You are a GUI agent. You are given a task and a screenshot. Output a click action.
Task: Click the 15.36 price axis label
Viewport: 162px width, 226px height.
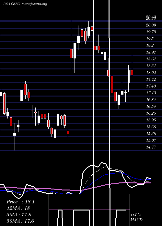[x=151, y=133]
